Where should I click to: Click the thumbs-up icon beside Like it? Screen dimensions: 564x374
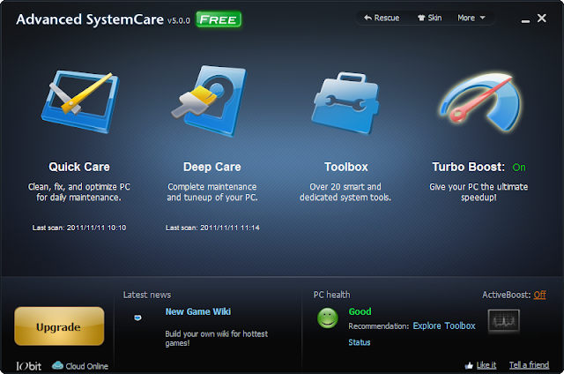point(469,365)
